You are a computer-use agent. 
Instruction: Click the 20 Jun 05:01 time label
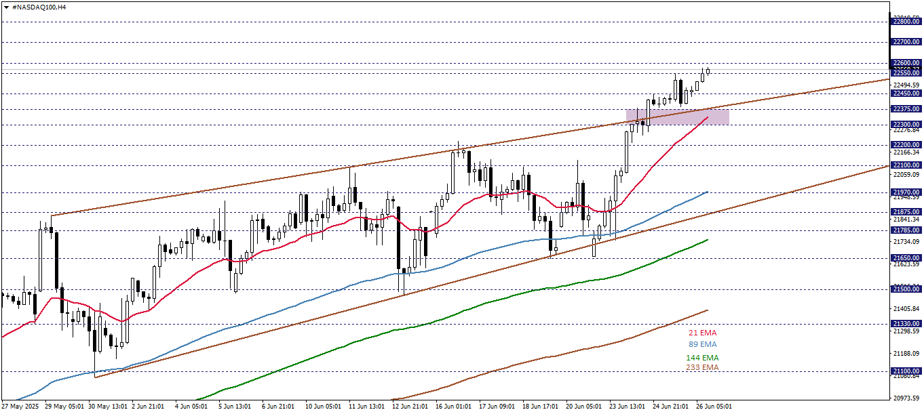pos(585,407)
